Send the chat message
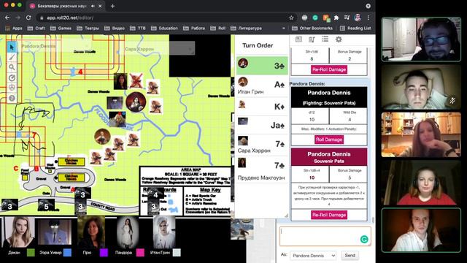Viewport: 467px width, 263px height. click(x=350, y=256)
